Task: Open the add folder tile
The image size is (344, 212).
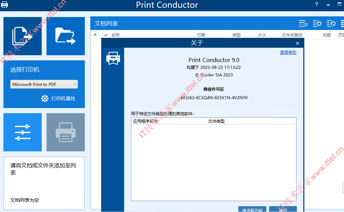Action: [66, 36]
